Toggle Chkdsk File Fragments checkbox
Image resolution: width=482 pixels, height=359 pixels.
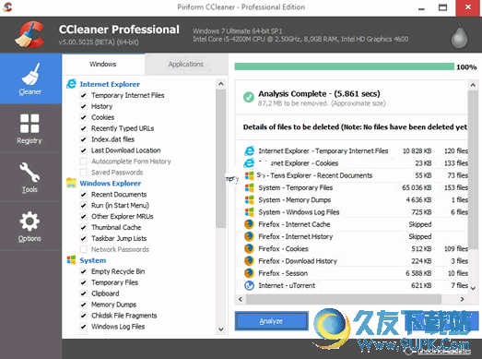coord(83,316)
